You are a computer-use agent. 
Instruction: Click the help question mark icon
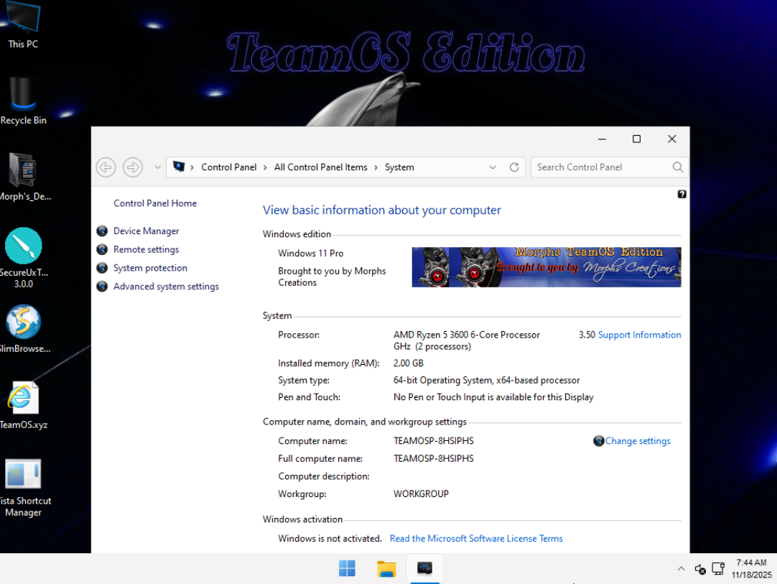[681, 194]
